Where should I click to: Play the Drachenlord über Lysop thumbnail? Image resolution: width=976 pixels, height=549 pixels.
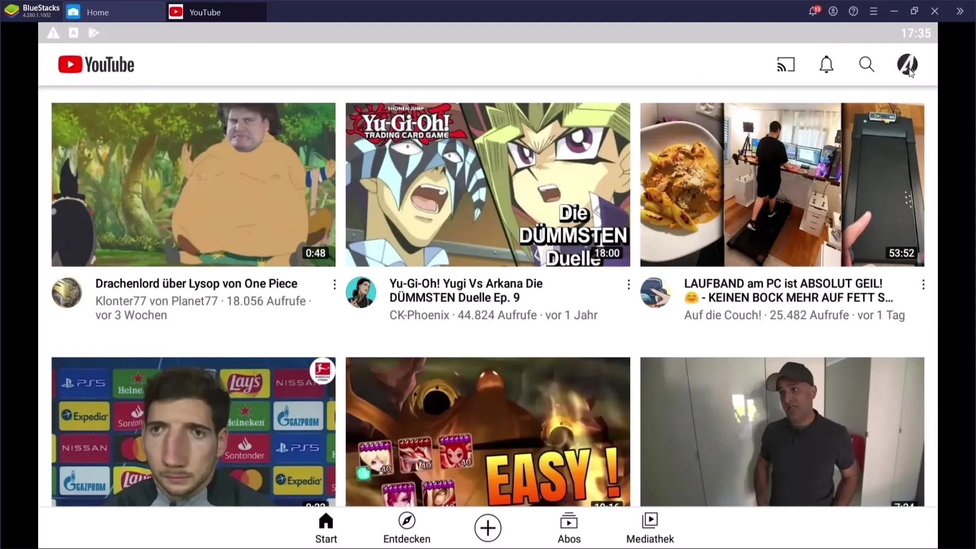(x=193, y=185)
